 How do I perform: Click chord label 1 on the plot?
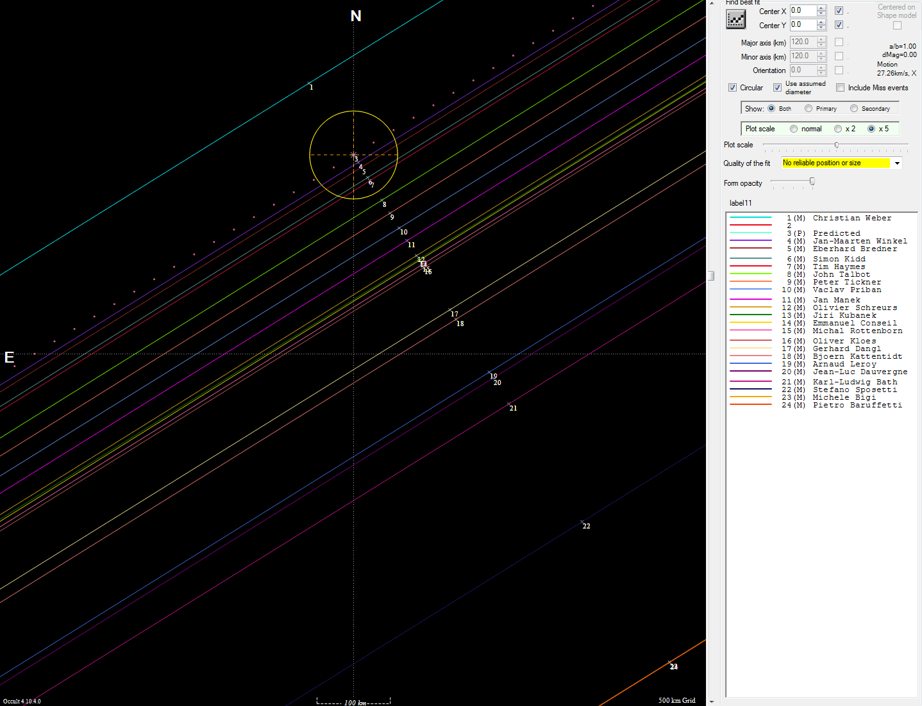(x=312, y=87)
